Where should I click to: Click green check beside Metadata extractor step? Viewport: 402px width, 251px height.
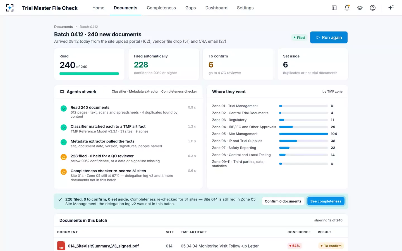[x=64, y=142]
